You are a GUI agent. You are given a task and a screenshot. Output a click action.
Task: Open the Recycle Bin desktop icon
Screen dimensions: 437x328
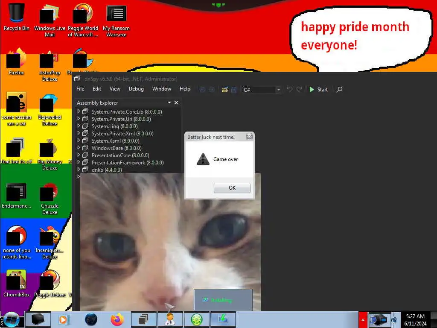(x=16, y=17)
